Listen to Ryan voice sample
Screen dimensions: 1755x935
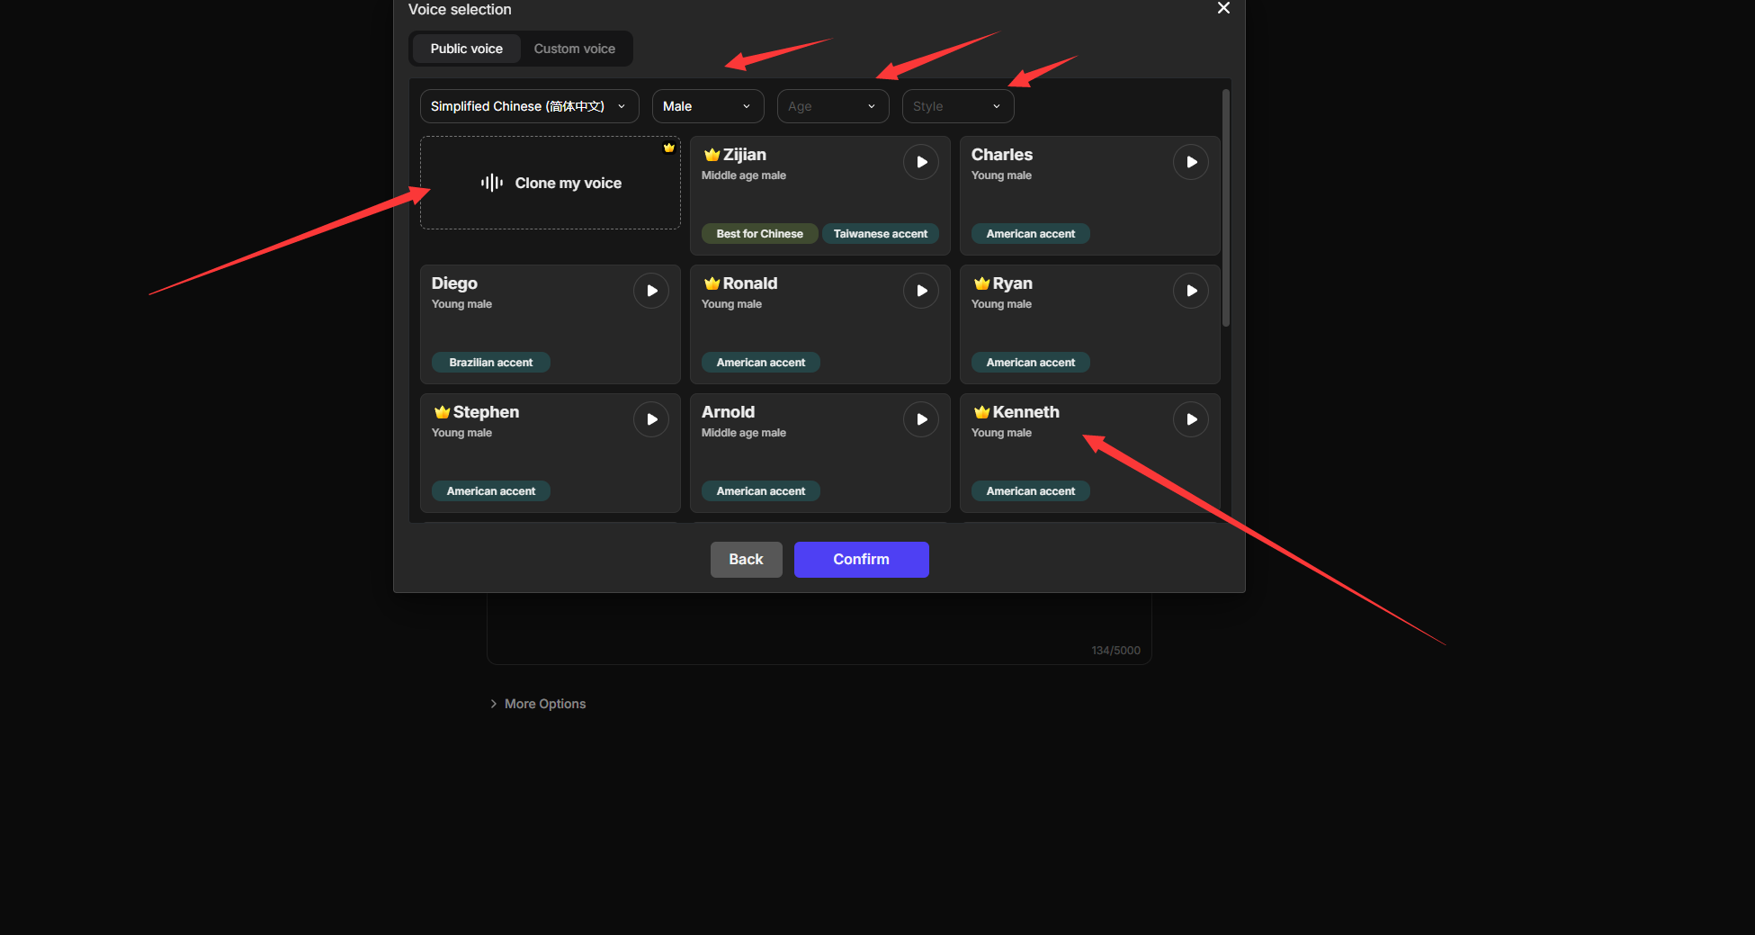coord(1191,291)
